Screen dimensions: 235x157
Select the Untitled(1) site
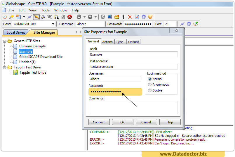coord(27,62)
